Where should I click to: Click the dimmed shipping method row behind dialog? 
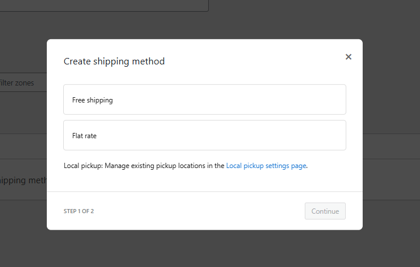point(23,180)
